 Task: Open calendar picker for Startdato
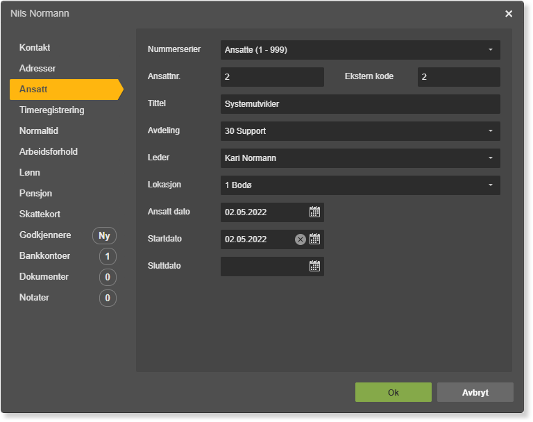tap(314, 239)
